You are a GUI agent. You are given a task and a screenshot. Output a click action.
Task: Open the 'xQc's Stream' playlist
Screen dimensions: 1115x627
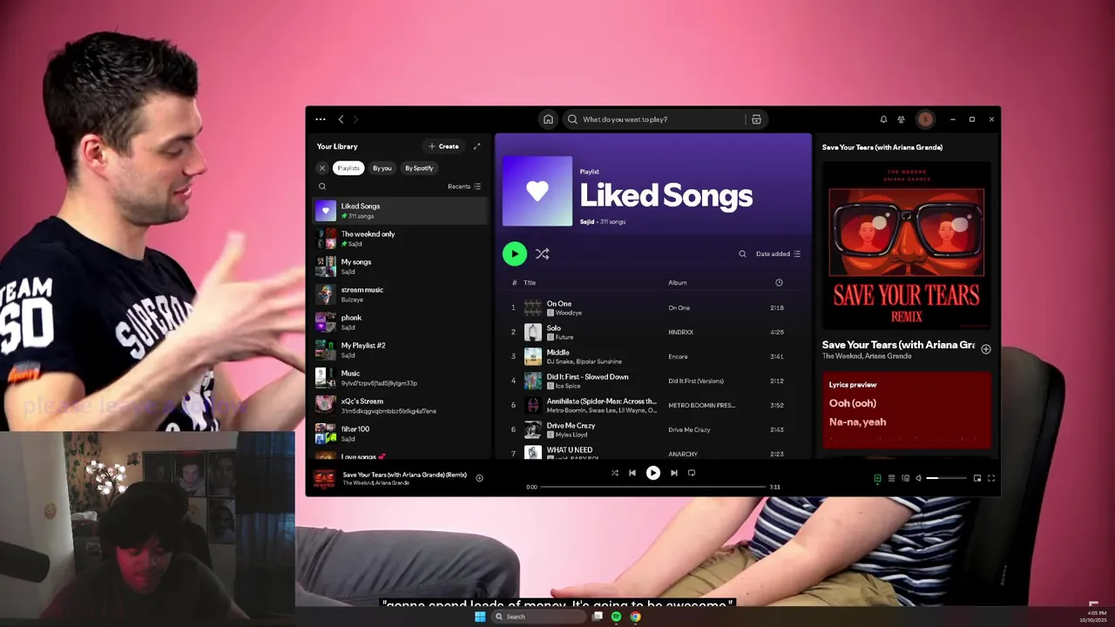[x=401, y=406]
